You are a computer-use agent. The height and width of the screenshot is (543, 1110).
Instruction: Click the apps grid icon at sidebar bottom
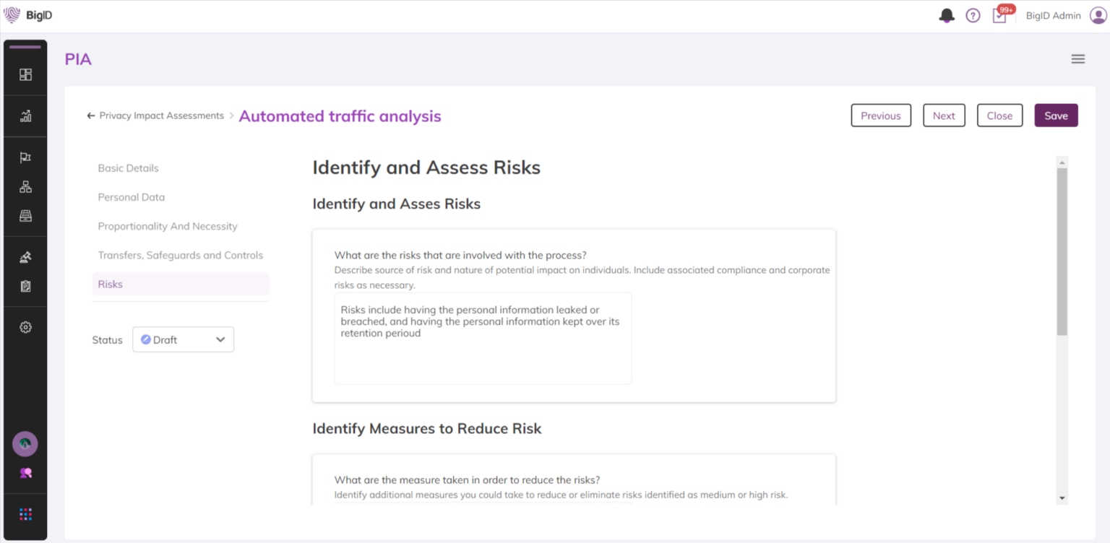point(25,513)
